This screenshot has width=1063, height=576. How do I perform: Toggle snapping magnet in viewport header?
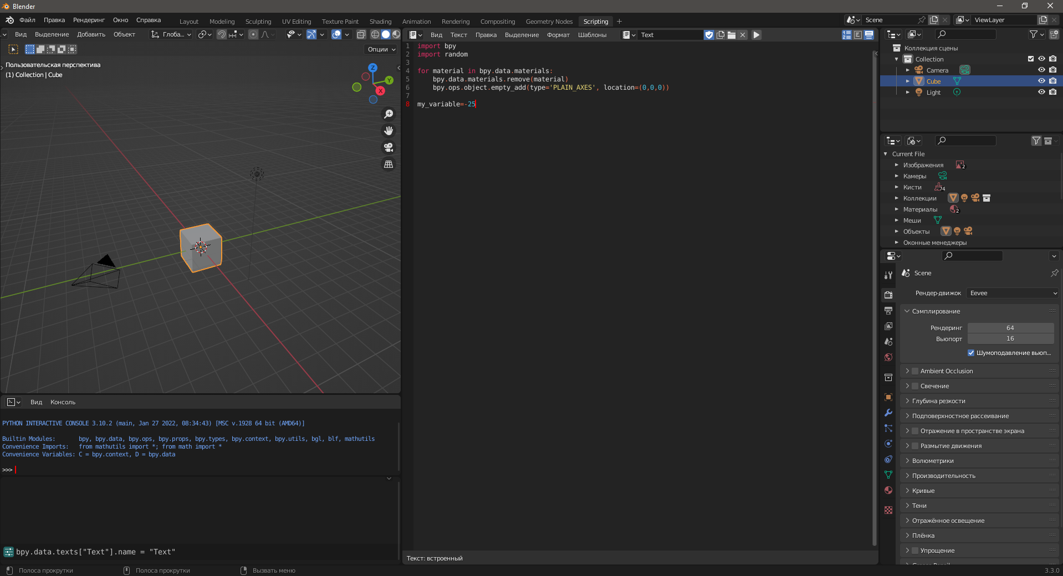coord(222,34)
